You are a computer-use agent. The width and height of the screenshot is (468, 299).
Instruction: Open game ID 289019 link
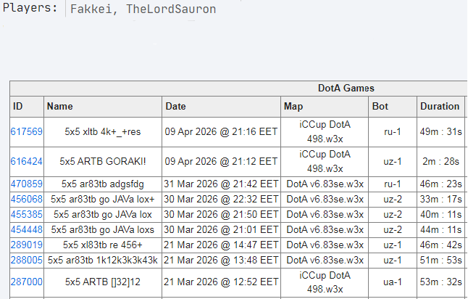[27, 245]
